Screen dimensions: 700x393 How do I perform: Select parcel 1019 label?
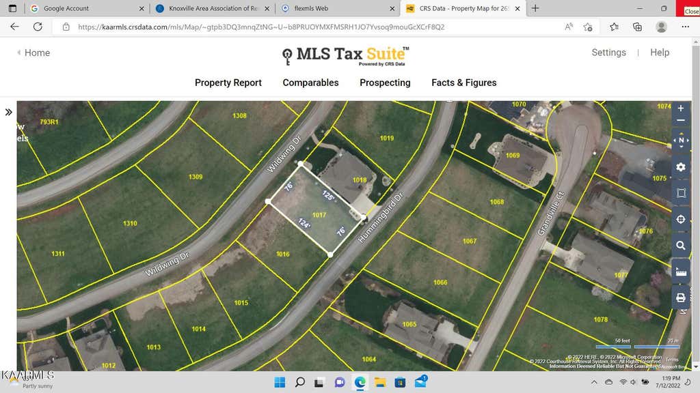pyautogui.click(x=387, y=138)
